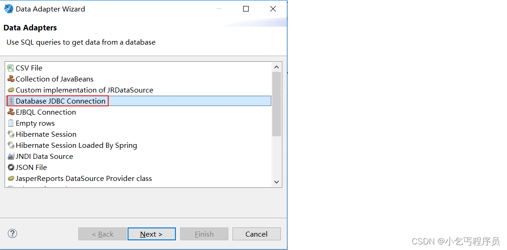Image resolution: width=507 pixels, height=250 pixels.
Task: Choose the Hibernate Session adapter
Action: pos(139,134)
